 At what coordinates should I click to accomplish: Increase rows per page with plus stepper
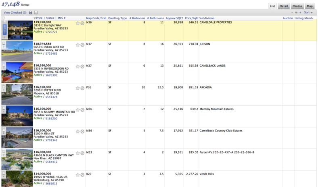tap(300, 12)
